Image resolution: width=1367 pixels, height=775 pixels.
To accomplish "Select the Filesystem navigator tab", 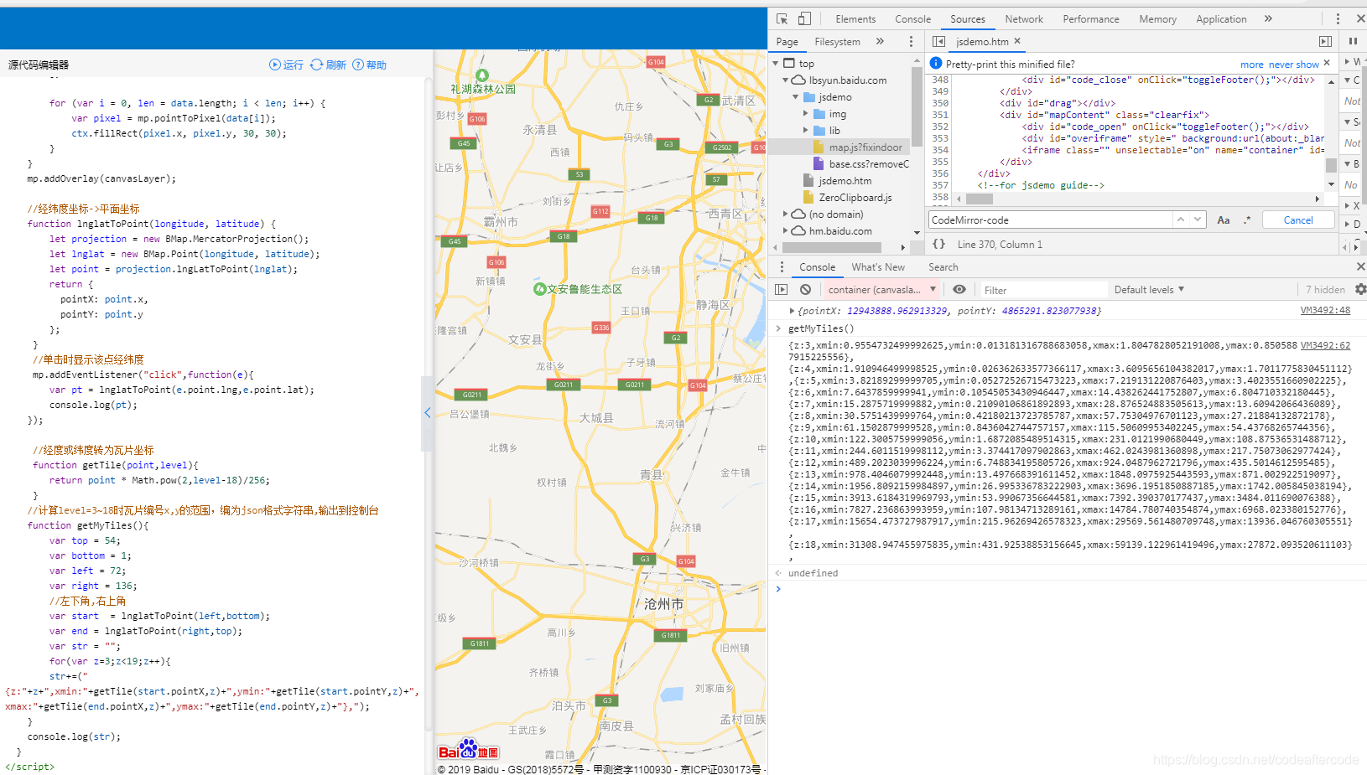I will pyautogui.click(x=837, y=42).
